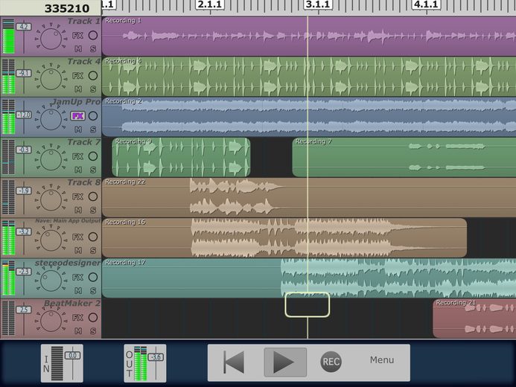516x387 pixels.
Task: Click Track 7 pan knob
Action: 51,160
